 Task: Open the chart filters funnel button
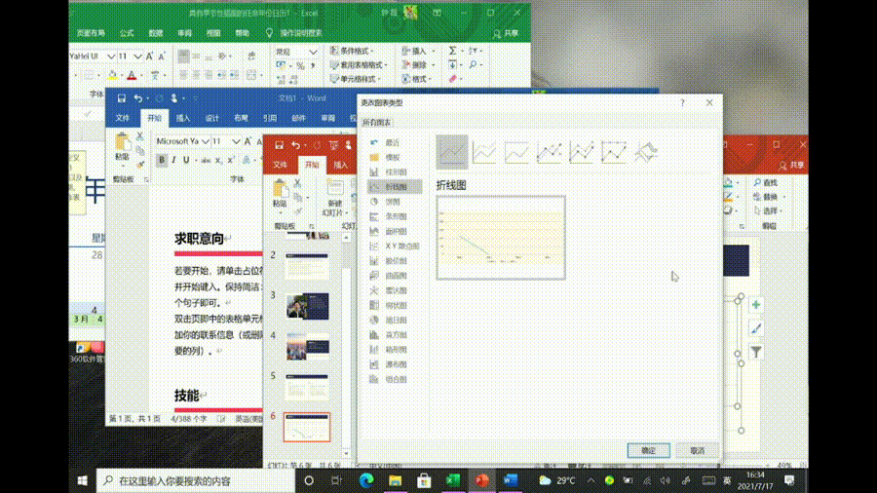(755, 352)
